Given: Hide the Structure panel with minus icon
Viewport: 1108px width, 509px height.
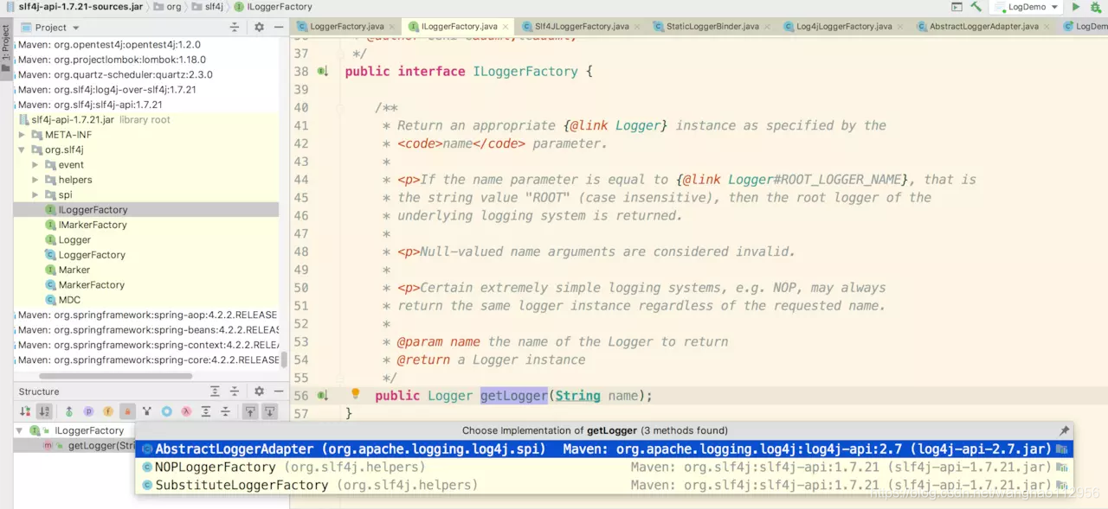Looking at the screenshot, I should pos(278,391).
